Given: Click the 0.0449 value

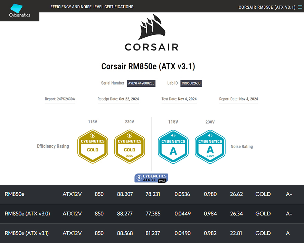Looking at the screenshot, I should pyautogui.click(x=183, y=214).
